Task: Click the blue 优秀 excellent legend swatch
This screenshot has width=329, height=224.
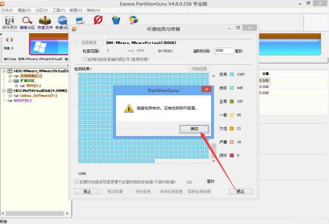Action: coord(232,74)
